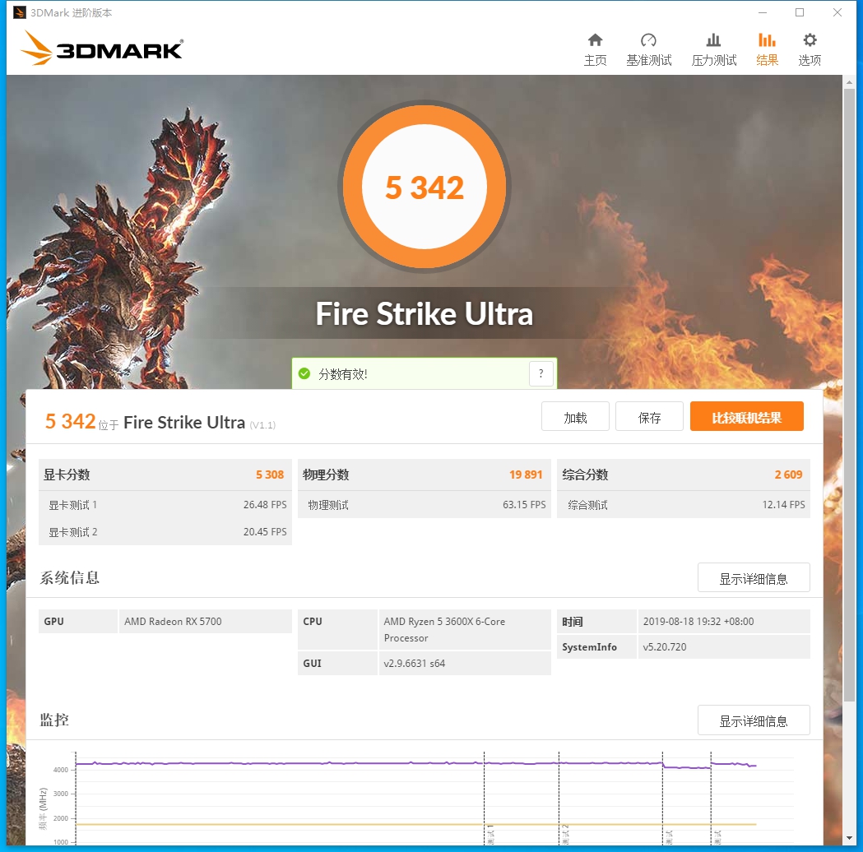Click the vertical scrollbar thumb
The width and height of the screenshot is (863, 852).
tap(849, 396)
